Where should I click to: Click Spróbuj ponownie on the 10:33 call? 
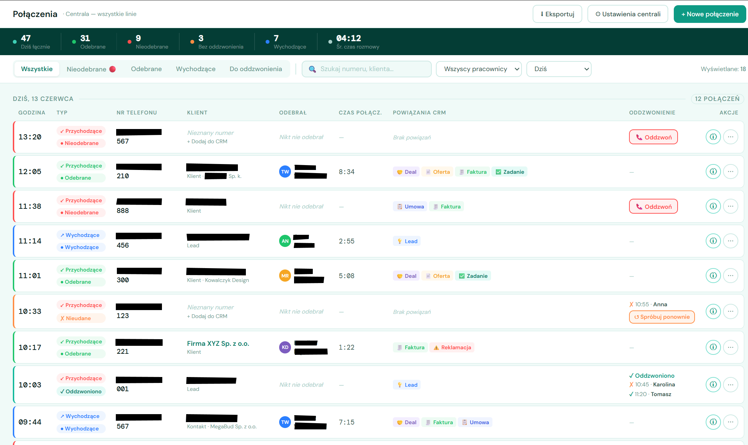661,317
